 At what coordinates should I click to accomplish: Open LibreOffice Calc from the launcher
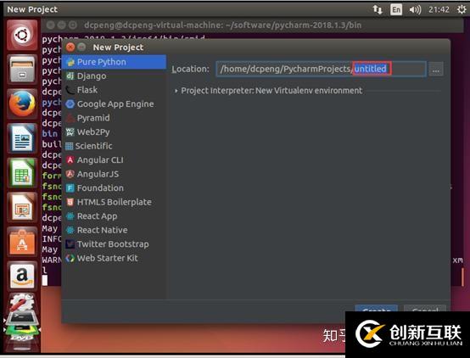22,173
